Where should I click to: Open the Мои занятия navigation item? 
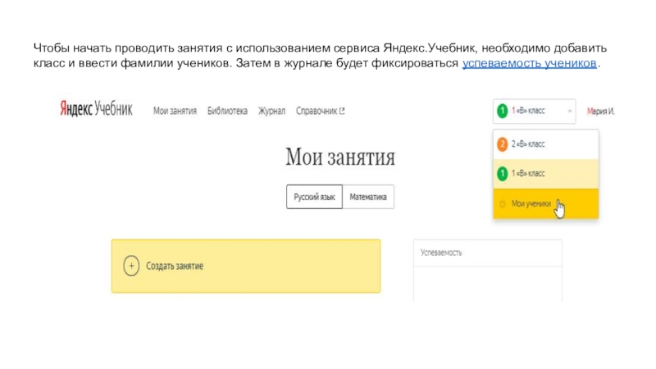pos(175,112)
